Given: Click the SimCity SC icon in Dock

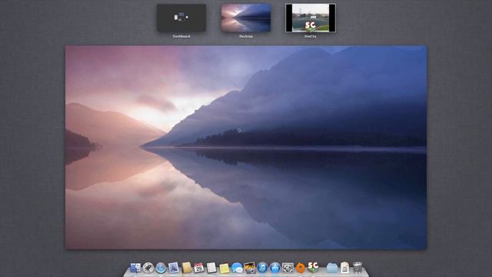Looking at the screenshot, I should [x=313, y=267].
